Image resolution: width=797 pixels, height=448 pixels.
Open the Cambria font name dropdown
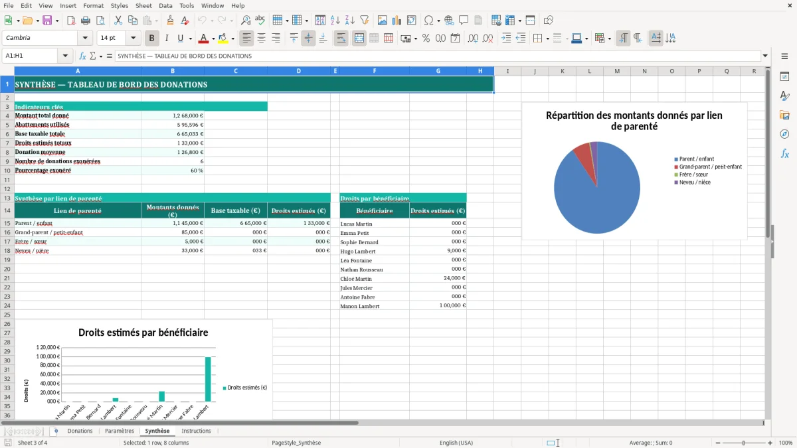coord(84,38)
